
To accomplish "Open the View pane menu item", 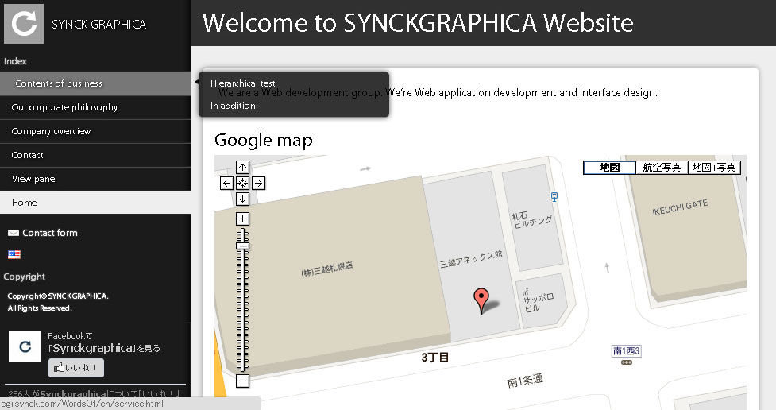I will [x=95, y=179].
